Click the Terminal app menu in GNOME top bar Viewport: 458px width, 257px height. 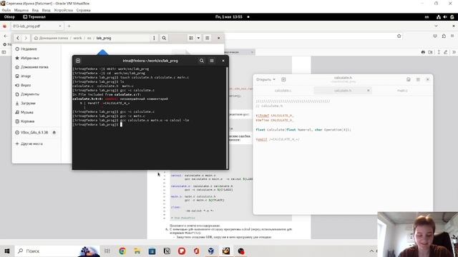(34, 17)
